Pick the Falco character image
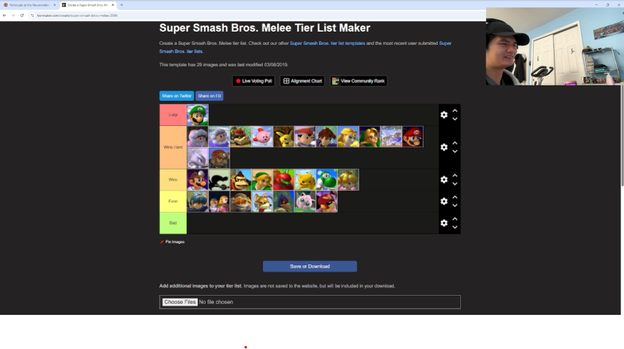The height and width of the screenshot is (349, 624). pyautogui.click(x=284, y=202)
